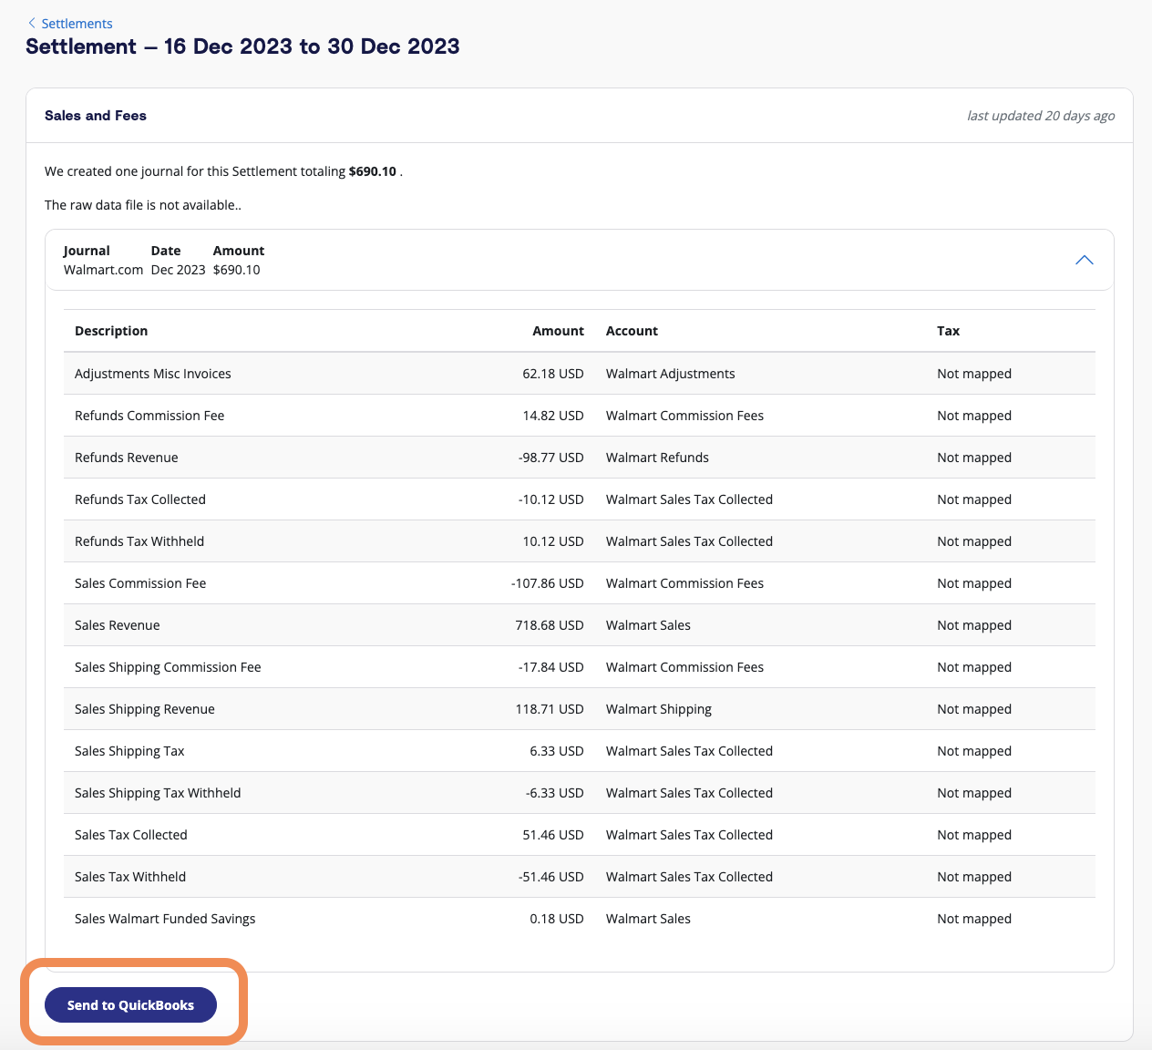Click the Description column header
The image size is (1152, 1050).
pos(111,331)
